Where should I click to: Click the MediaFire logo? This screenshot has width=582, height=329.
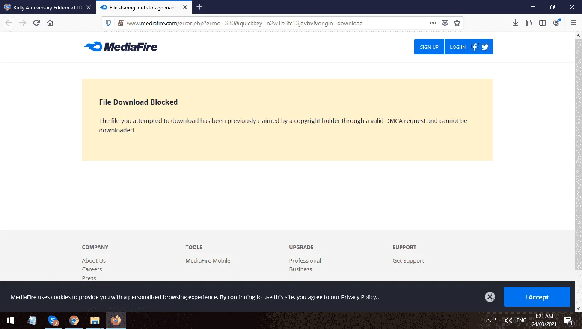click(x=121, y=47)
